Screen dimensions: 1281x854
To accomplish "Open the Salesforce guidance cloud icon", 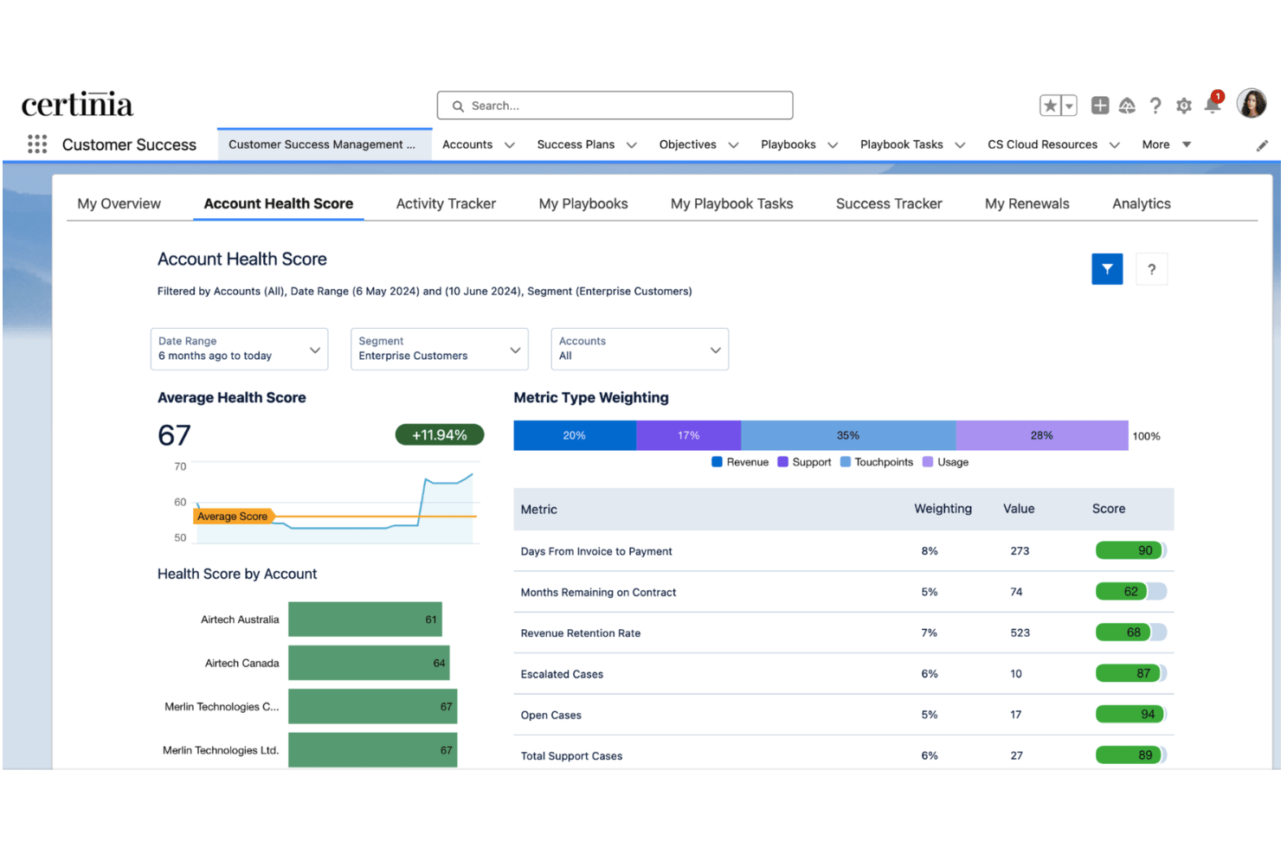I will click(x=1127, y=106).
